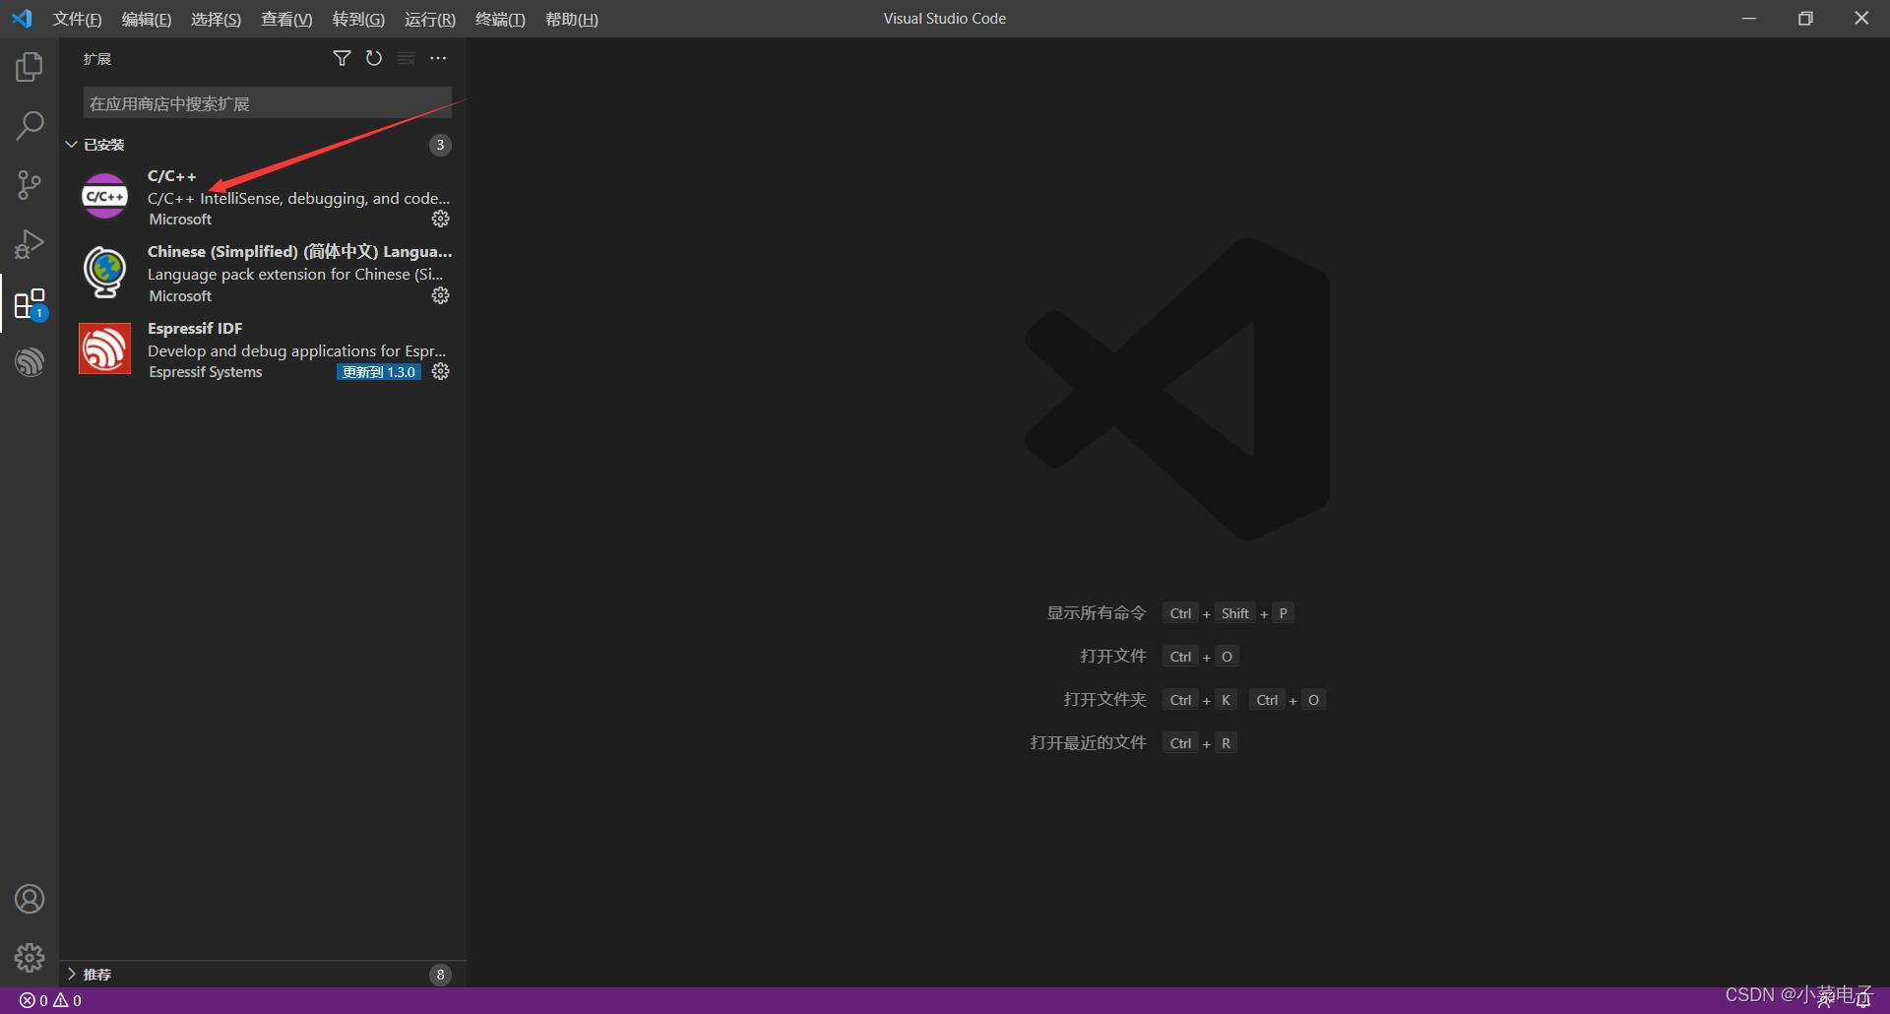
Task: Click Espressif Systems publisher name
Action: [x=206, y=372]
